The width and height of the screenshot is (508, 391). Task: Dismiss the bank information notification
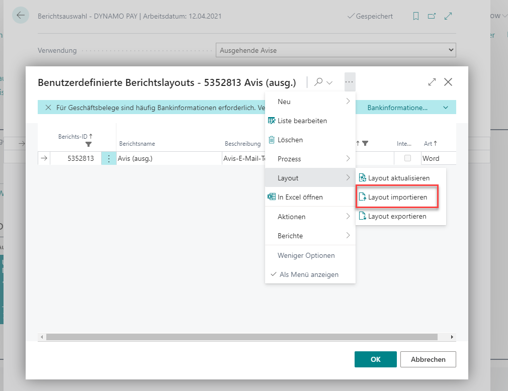click(48, 108)
